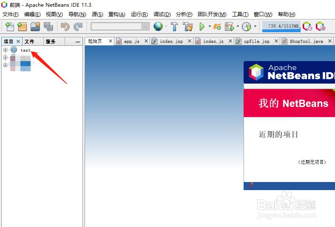Open the 导航(N) menu

(77, 14)
